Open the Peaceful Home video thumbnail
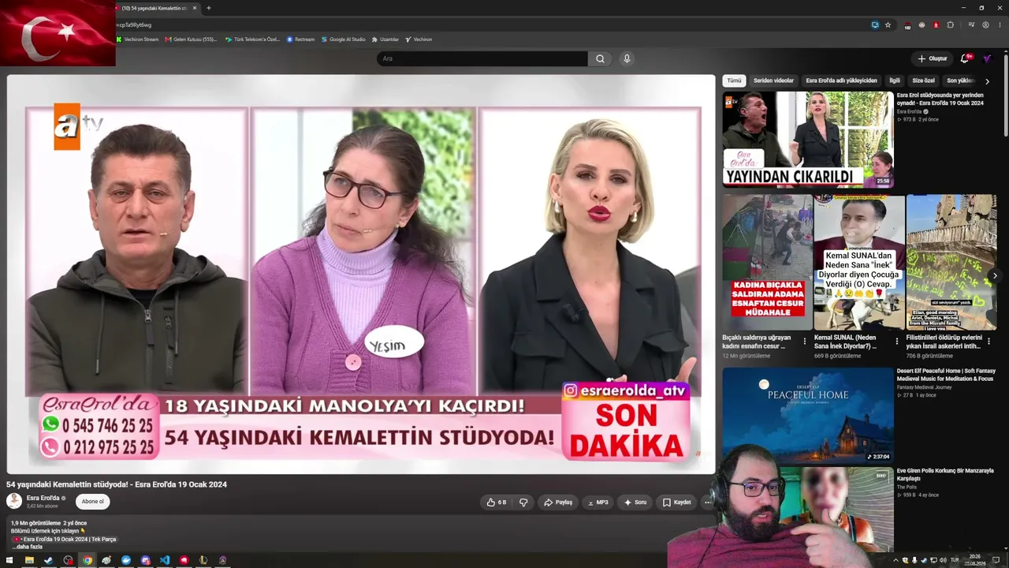 pos(808,415)
